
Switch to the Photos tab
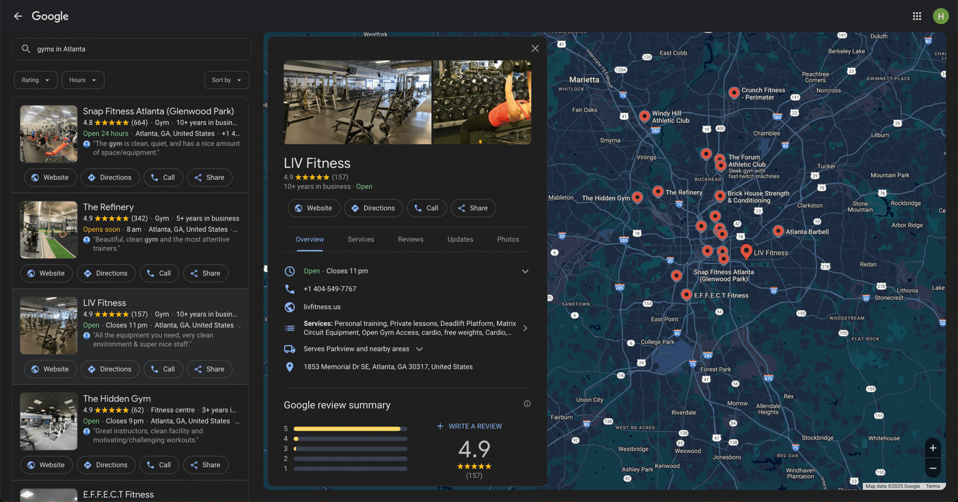tap(508, 240)
